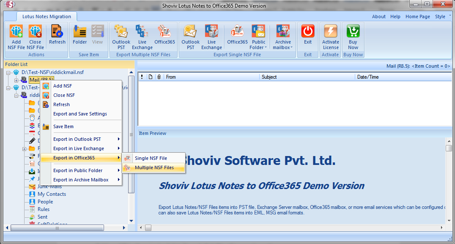Select the My Contacts folder
Screen dimensions: 455x244
click(x=52, y=194)
